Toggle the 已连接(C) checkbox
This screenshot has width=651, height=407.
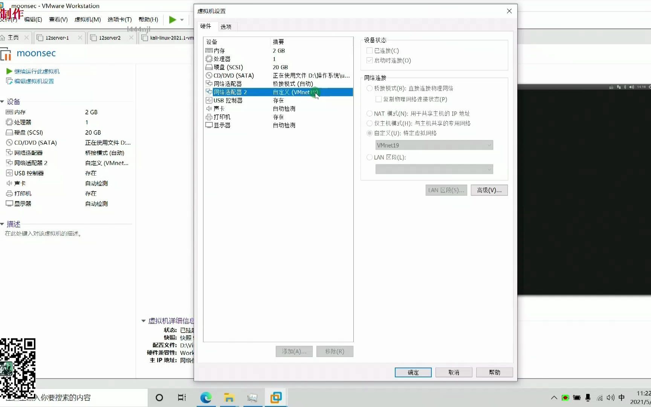370,50
